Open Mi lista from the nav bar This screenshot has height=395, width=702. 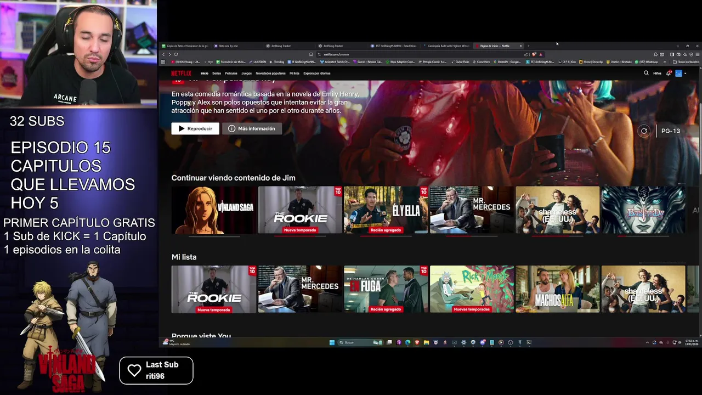click(295, 73)
